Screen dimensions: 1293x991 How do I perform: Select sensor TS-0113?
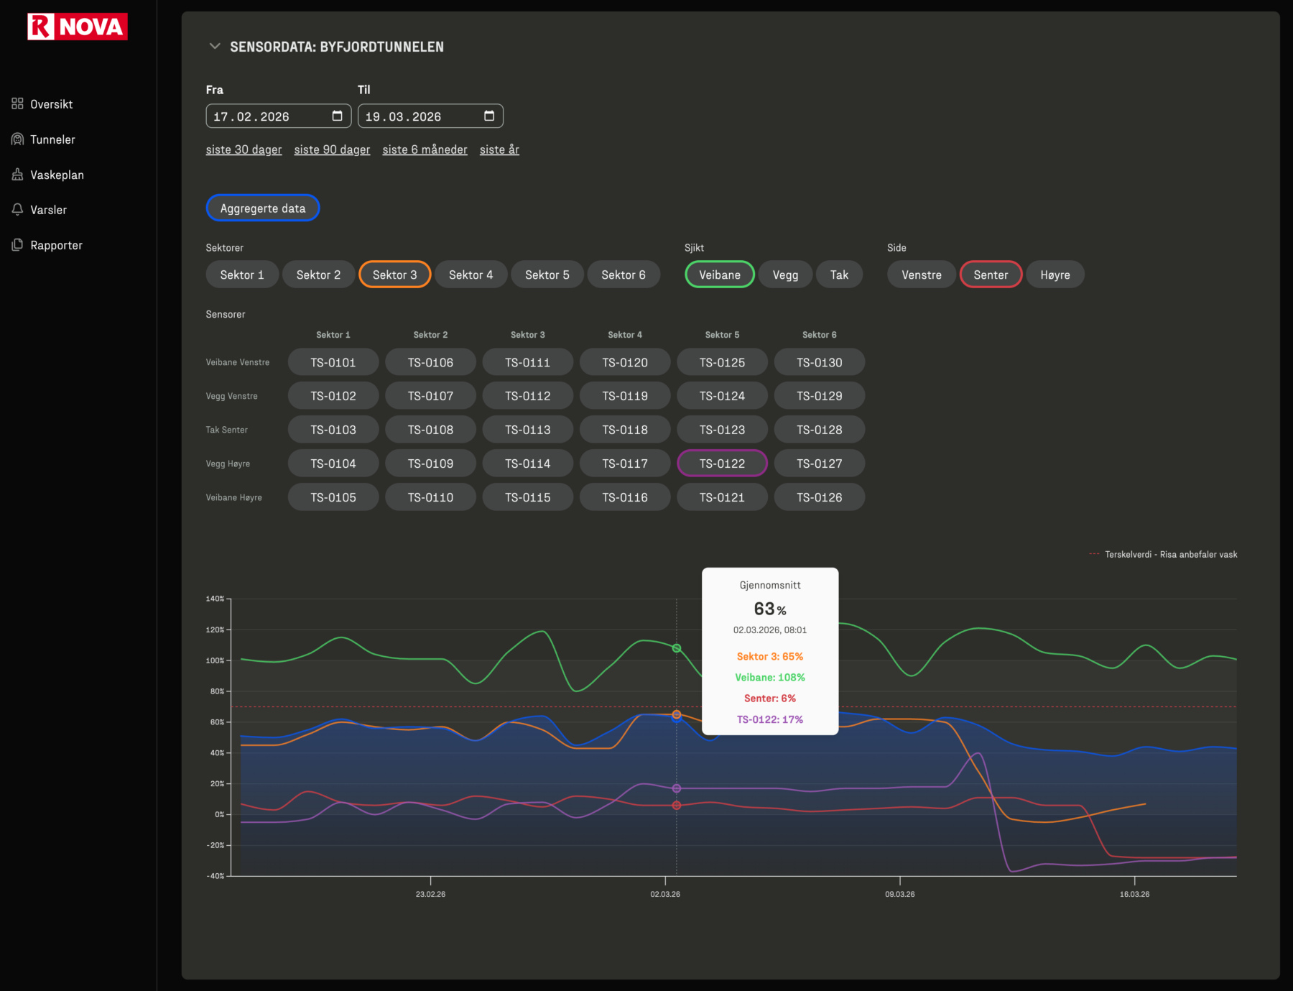tap(527, 430)
